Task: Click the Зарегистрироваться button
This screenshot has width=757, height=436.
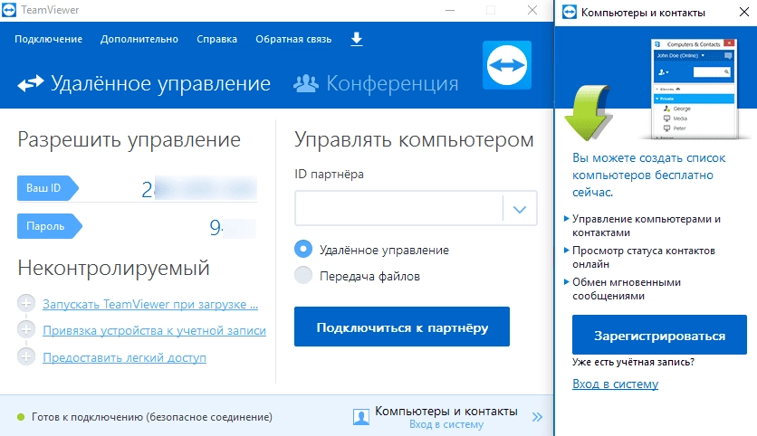Action: tap(659, 335)
